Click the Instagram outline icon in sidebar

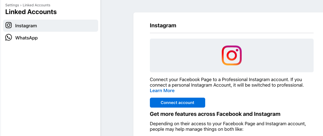click(9, 25)
